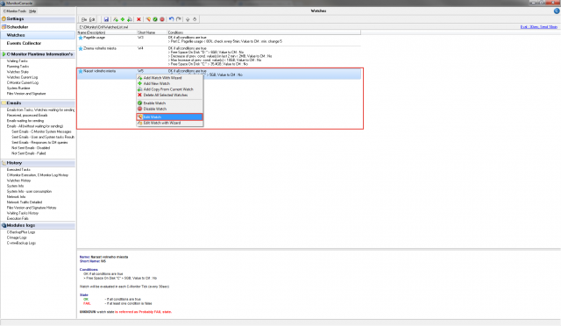Viewport: 561px width, 326px height.
Task: Open Running Tasks in the sidebar
Action: (x=18, y=67)
